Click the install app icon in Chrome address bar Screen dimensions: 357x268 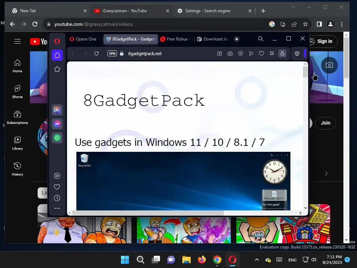click(x=283, y=24)
